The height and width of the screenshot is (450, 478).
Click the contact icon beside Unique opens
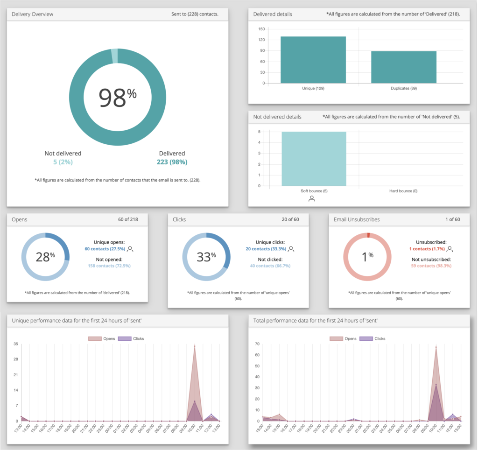(130, 249)
